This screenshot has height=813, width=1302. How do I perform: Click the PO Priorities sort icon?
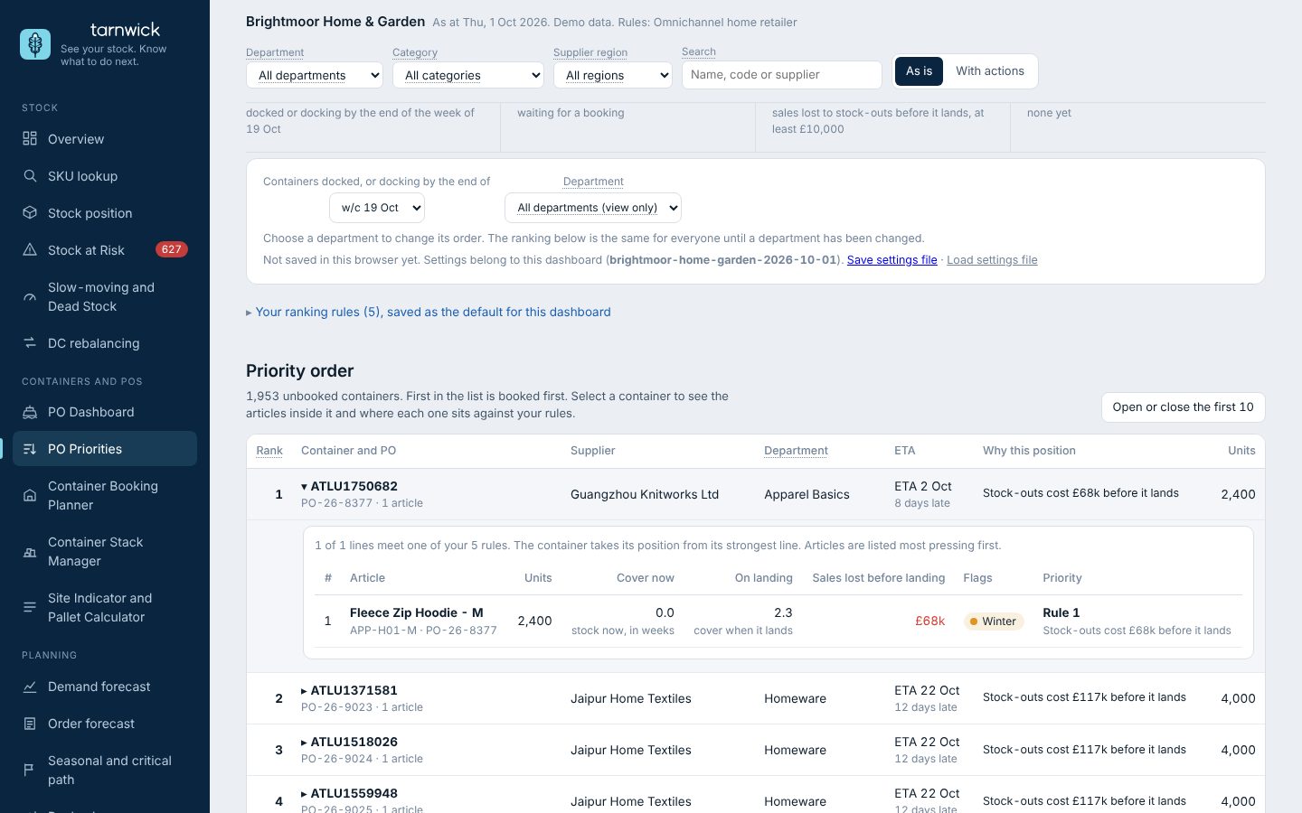(30, 449)
